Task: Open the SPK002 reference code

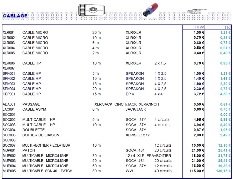Action: coord(9,79)
